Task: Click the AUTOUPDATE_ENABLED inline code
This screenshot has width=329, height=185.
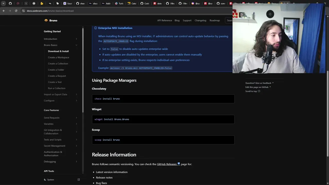Action: click(116, 41)
